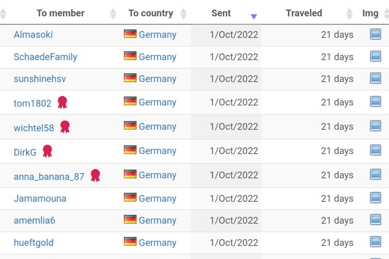
Task: Sort by To country column arrows
Action: 183,14
